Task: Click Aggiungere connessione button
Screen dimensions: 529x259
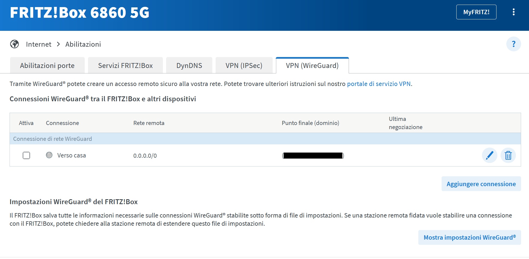Action: click(x=481, y=184)
